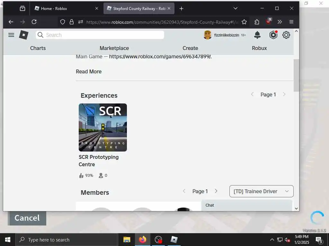Viewport: 329px width, 246px height.
Task: Open Roblox app in the taskbar
Action: pos(174,240)
